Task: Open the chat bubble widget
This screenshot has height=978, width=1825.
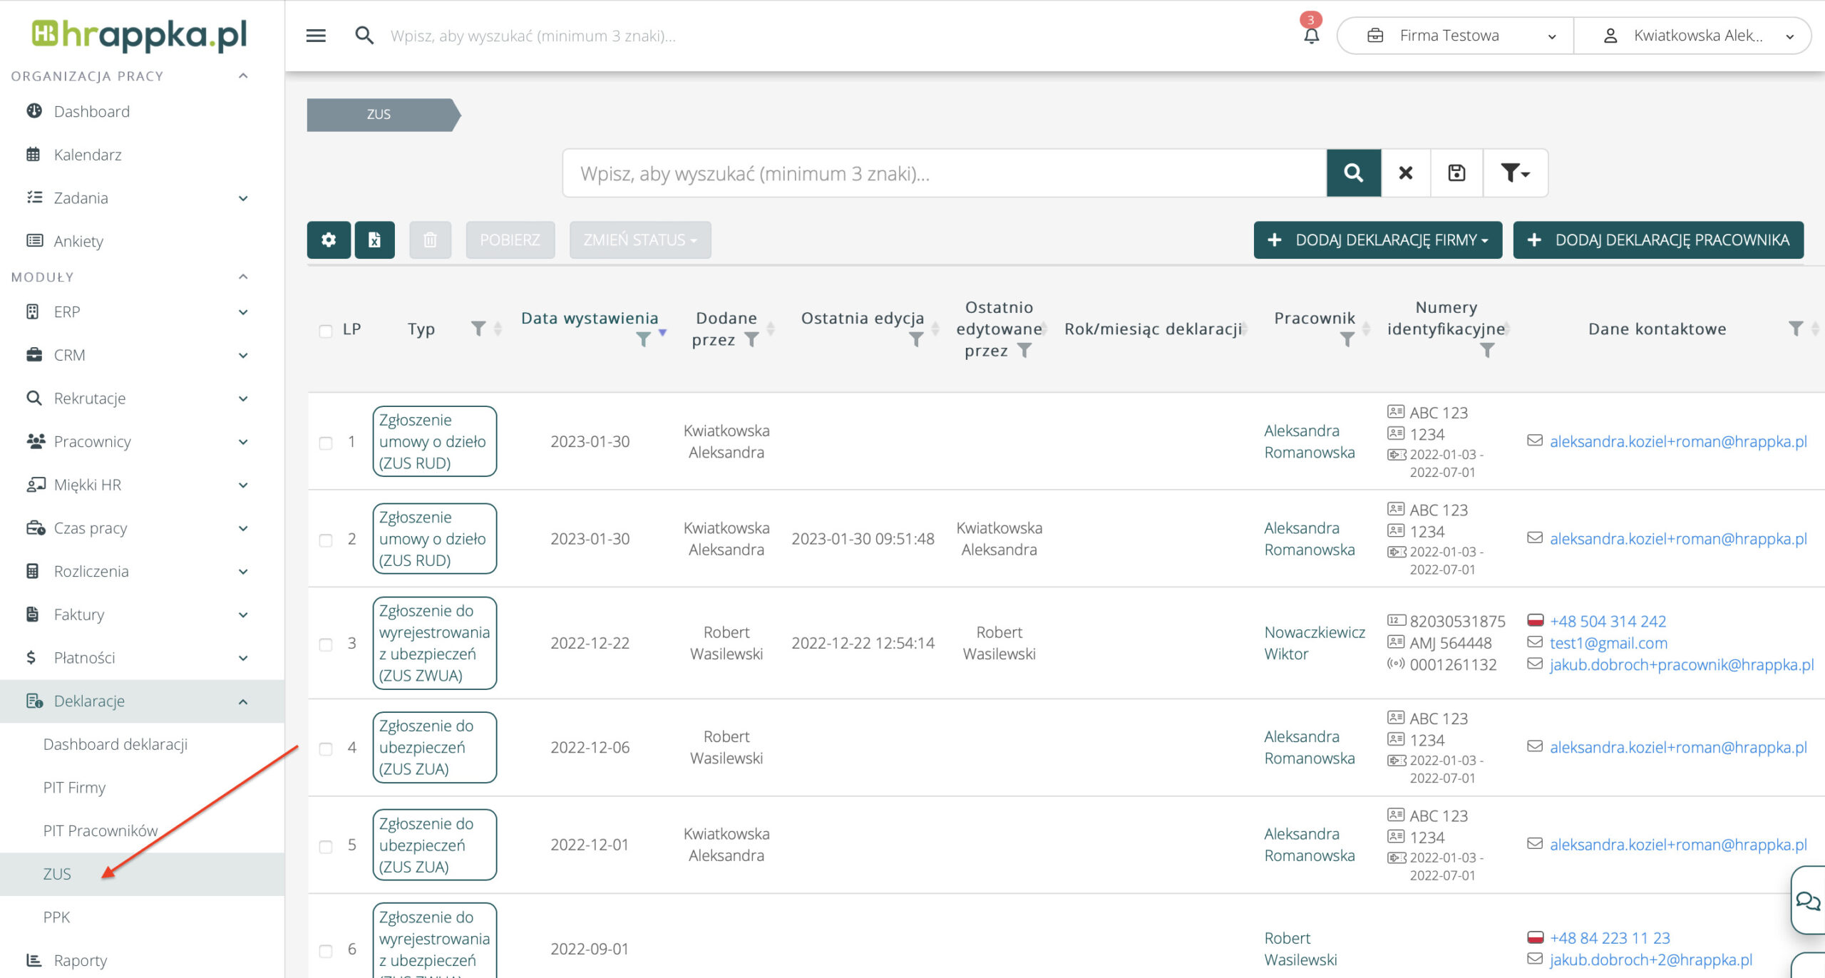Action: (1807, 900)
